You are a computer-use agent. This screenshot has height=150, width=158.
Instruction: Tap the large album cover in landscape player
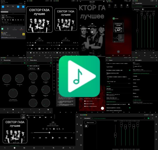[x=15, y=131]
